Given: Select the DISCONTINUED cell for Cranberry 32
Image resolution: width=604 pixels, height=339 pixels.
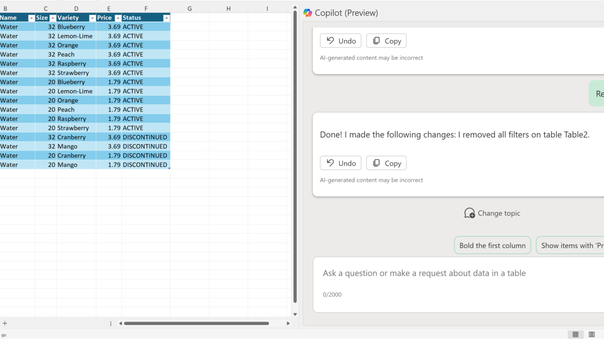Looking at the screenshot, I should [145, 137].
